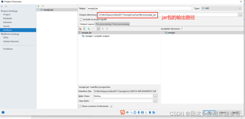The width and height of the screenshot is (245, 119).
Task: Select Artifacts in Project Settings
Action: click(18, 30)
